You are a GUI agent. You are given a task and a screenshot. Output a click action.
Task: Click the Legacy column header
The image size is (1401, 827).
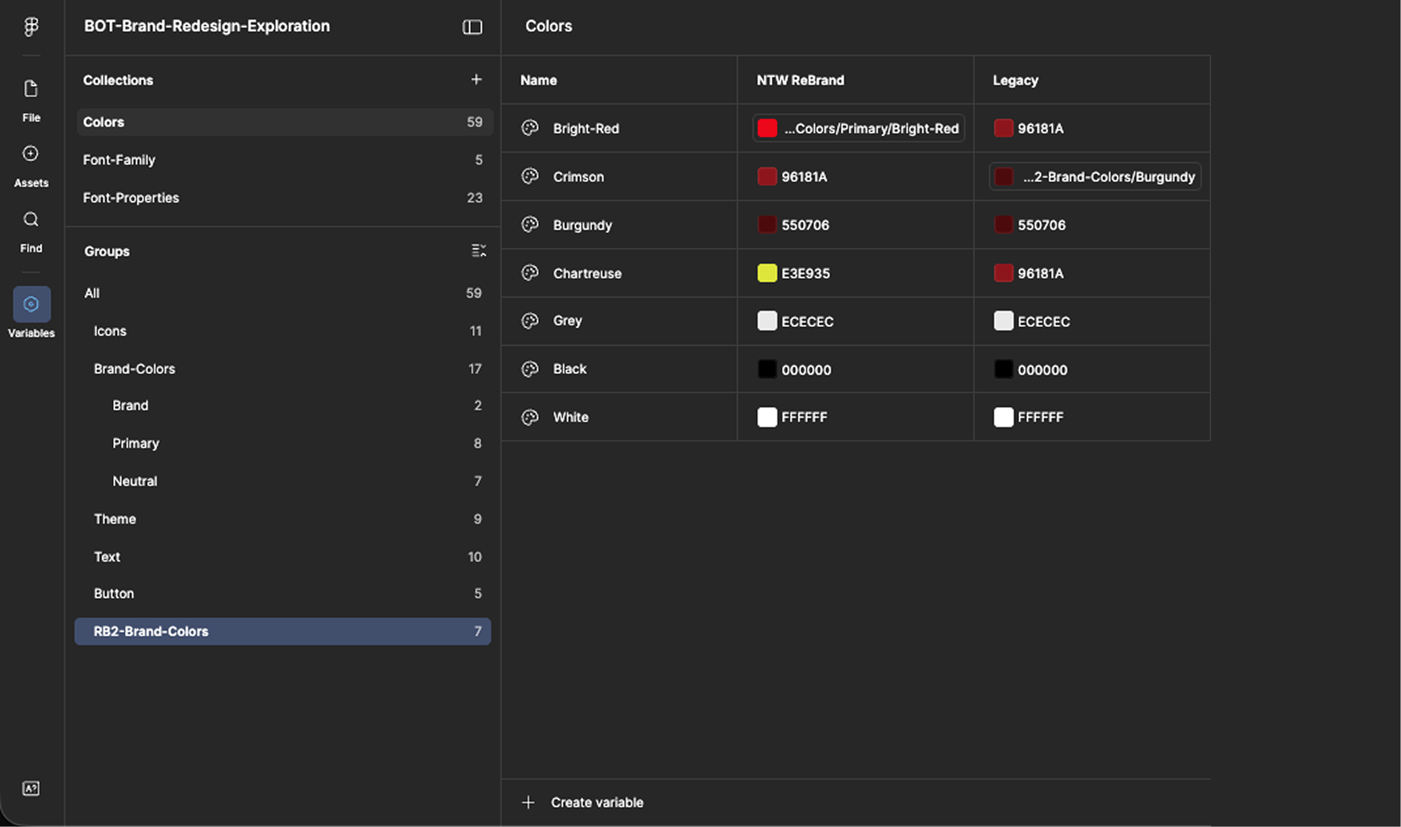(1015, 80)
